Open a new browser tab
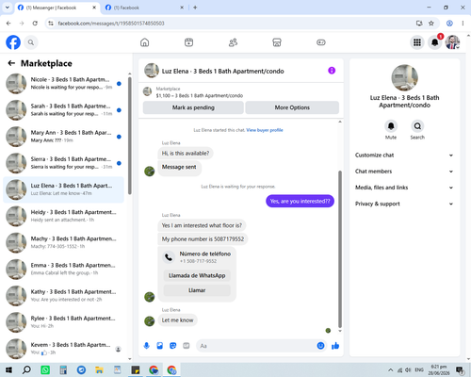 pyautogui.click(x=195, y=8)
